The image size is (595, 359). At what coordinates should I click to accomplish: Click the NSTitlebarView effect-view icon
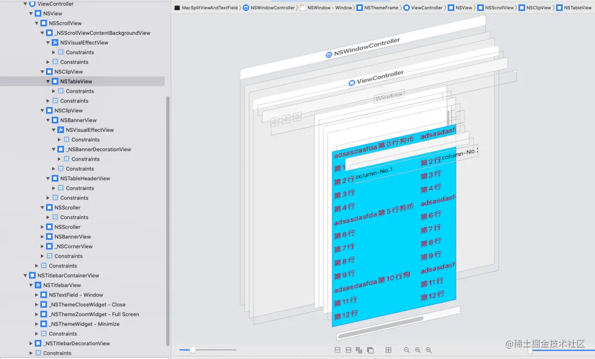point(38,285)
